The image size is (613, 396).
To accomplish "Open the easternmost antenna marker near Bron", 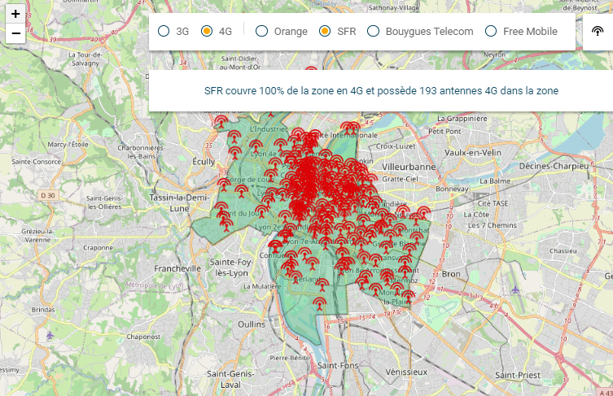I will (423, 213).
